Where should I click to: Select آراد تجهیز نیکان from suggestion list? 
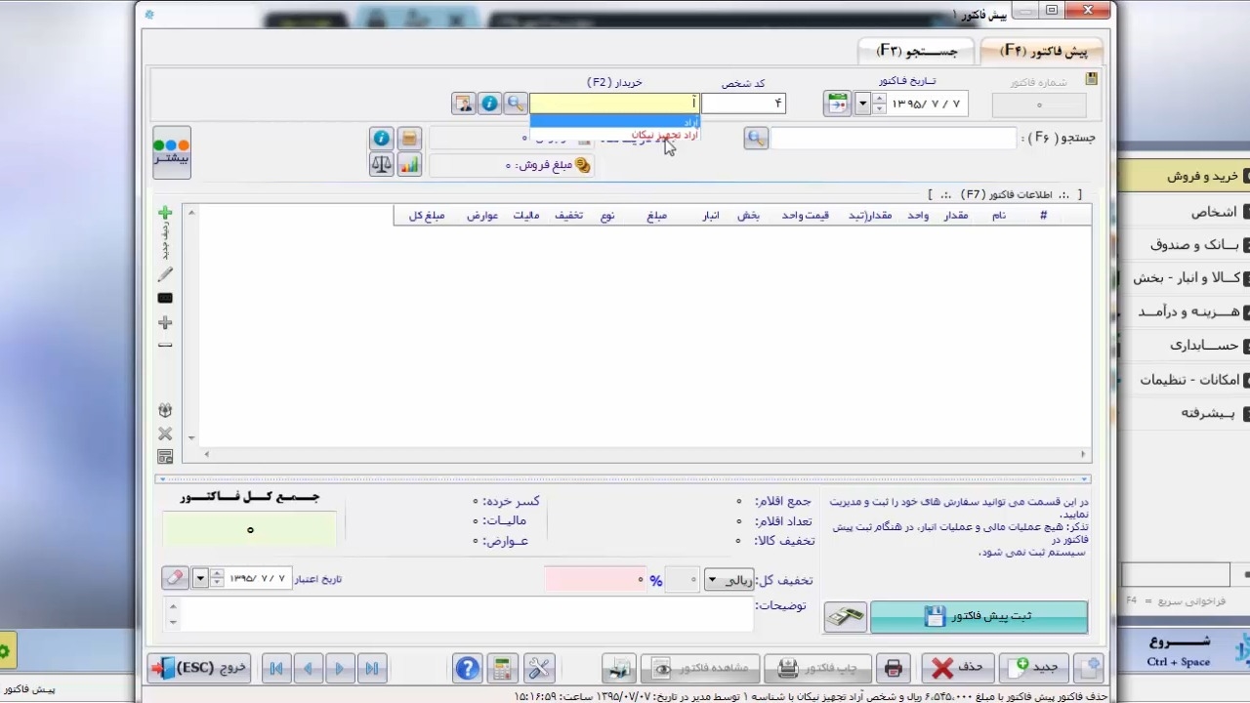(664, 135)
